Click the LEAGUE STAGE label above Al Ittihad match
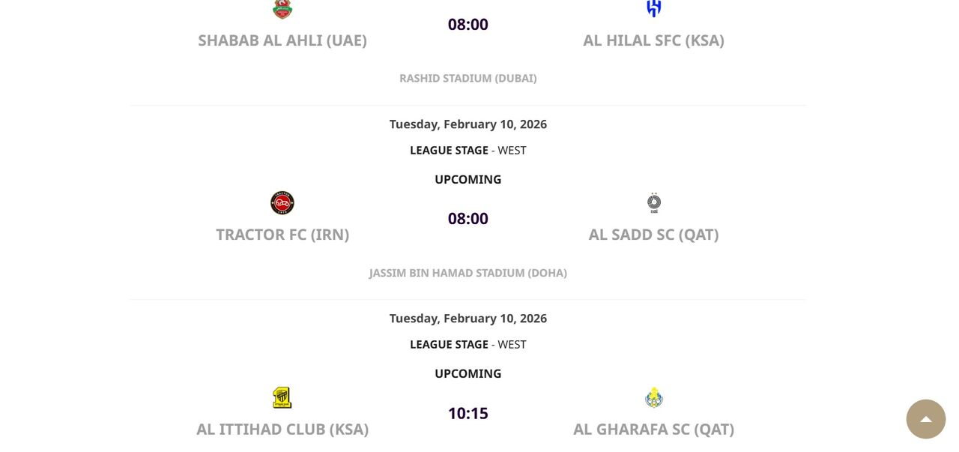The height and width of the screenshot is (452, 959). click(x=449, y=345)
